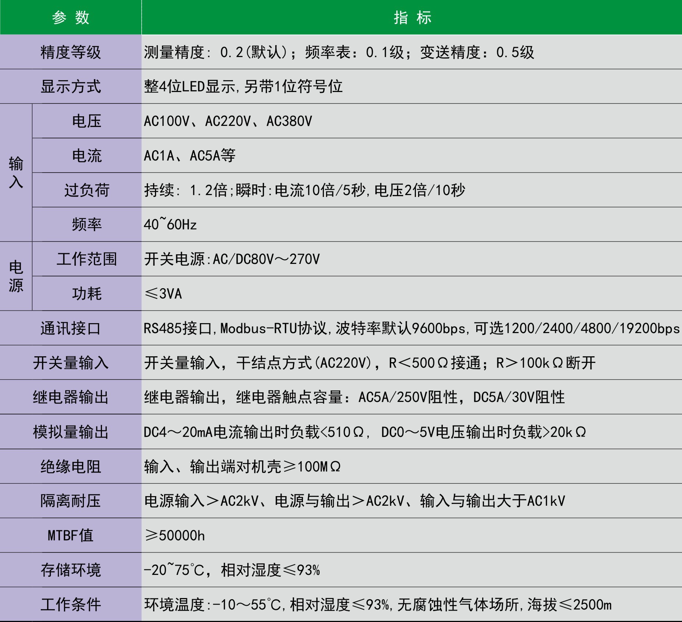Select the 隔离耐压 parameter cell
Screen dimensions: 682x622
point(71,501)
